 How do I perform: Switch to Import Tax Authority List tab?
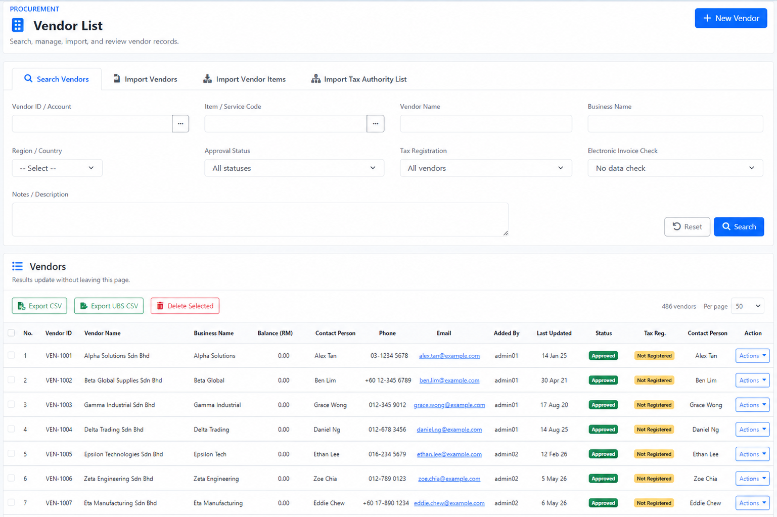(x=359, y=79)
